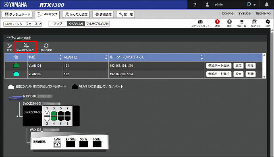This screenshot has width=274, height=157.
Task: Switch to the マップ view
Action: [58, 24]
